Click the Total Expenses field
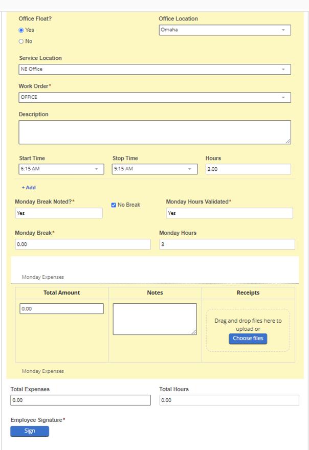Image resolution: width=309 pixels, height=450 pixels. click(80, 400)
